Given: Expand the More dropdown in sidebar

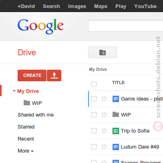Looking at the screenshot, I should click(26, 151).
